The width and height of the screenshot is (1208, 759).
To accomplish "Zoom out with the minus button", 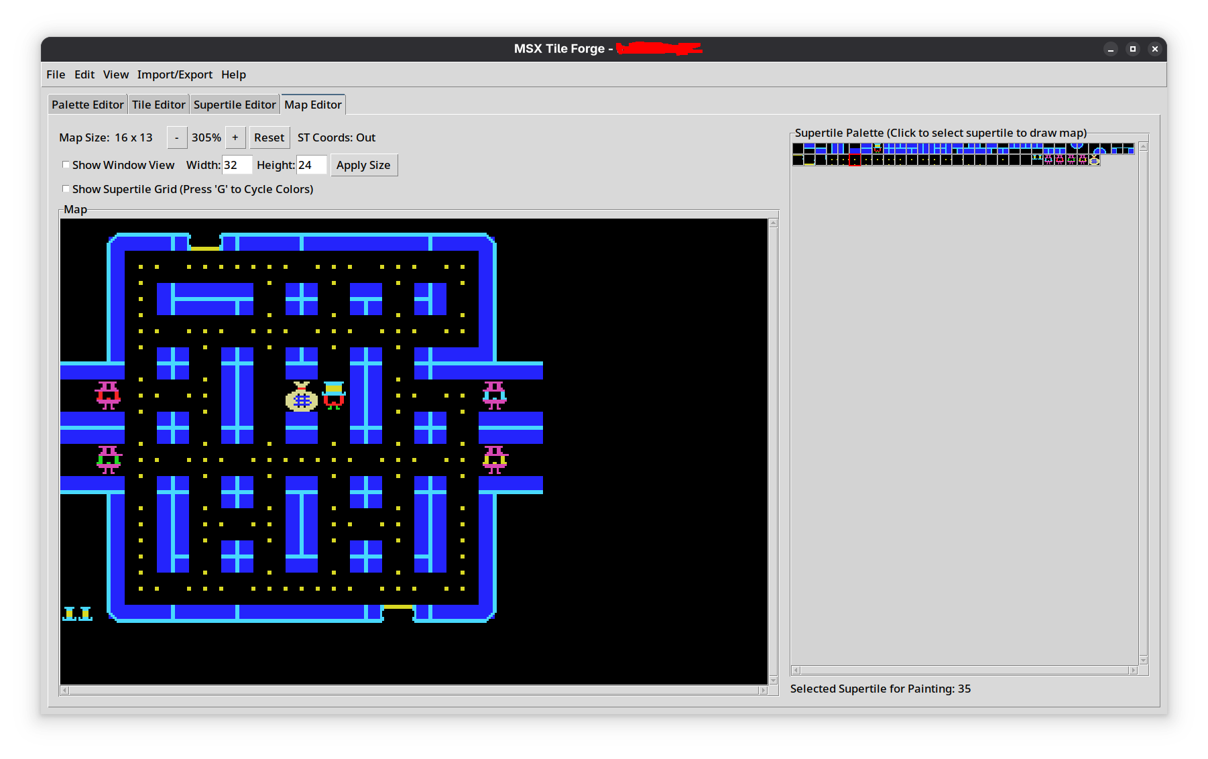I will pos(176,137).
